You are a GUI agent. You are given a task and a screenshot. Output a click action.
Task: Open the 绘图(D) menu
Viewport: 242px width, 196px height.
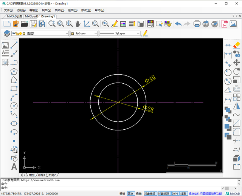pos(72,10)
